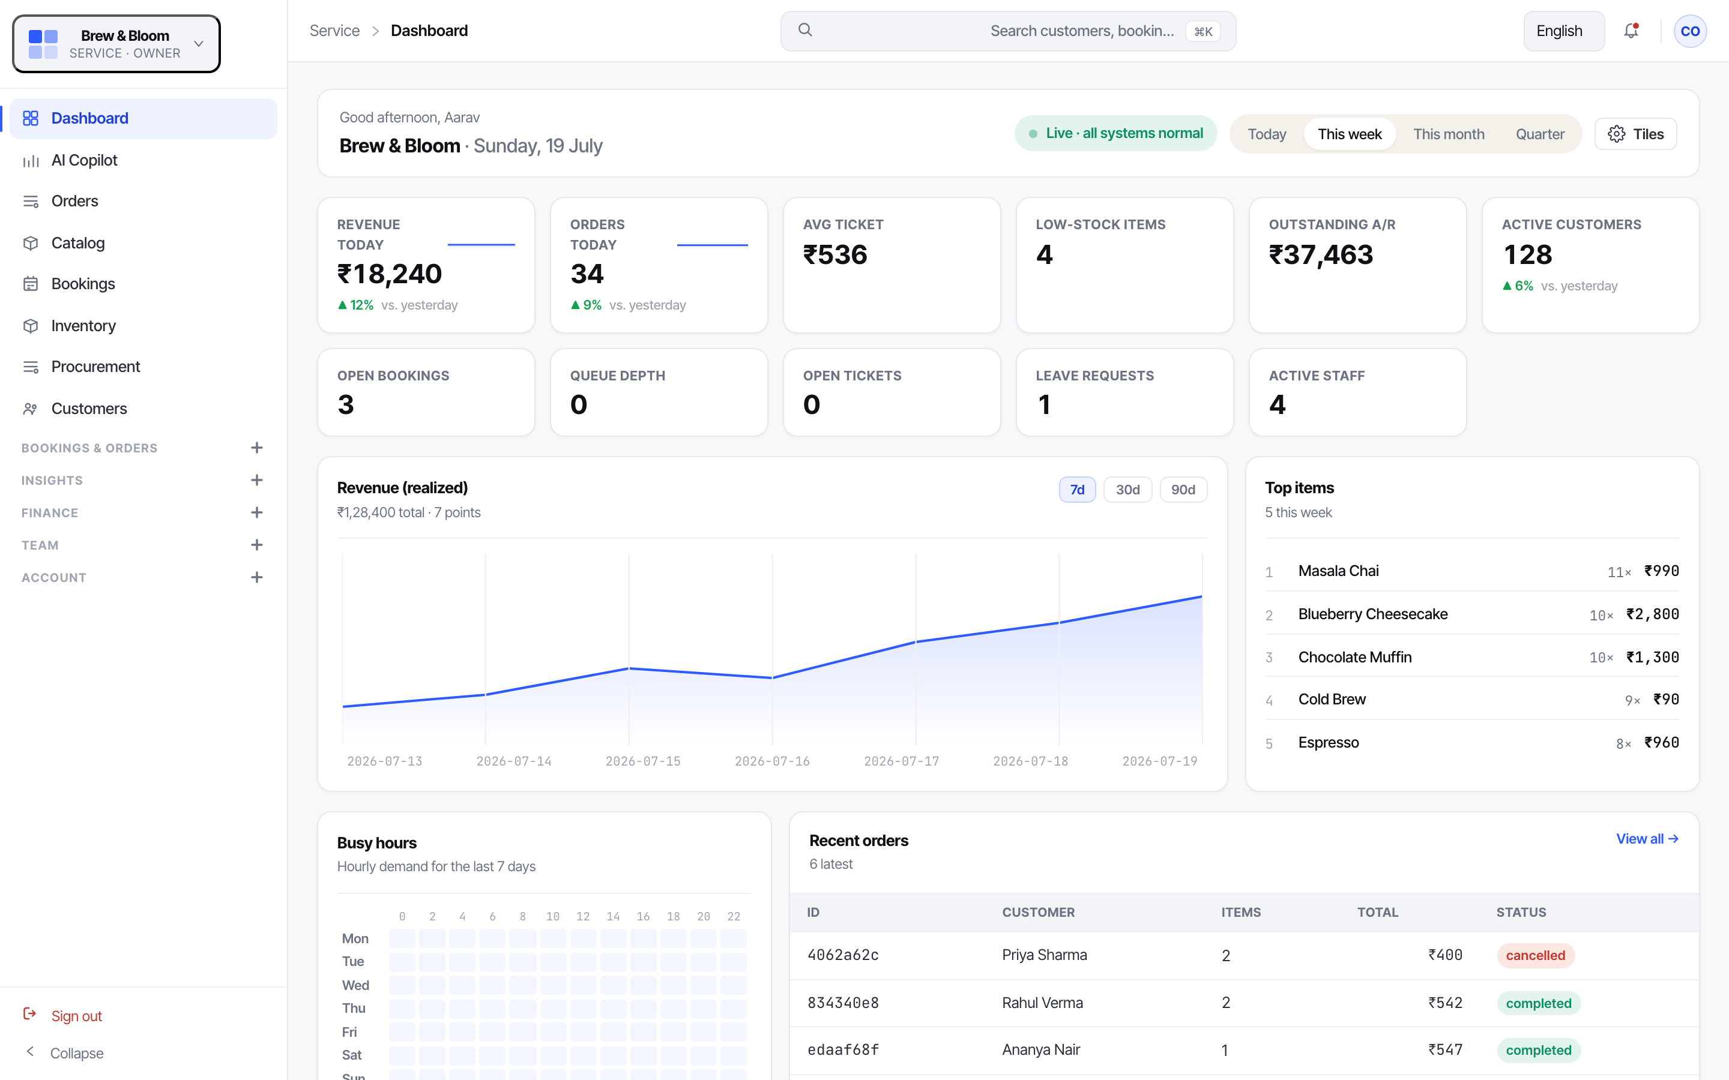Screen dimensions: 1729x1080
Task: Click the Service breadcrumb link
Action: (334, 31)
